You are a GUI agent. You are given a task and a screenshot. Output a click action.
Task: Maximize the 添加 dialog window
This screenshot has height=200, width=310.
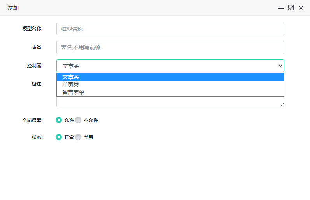pos(291,8)
